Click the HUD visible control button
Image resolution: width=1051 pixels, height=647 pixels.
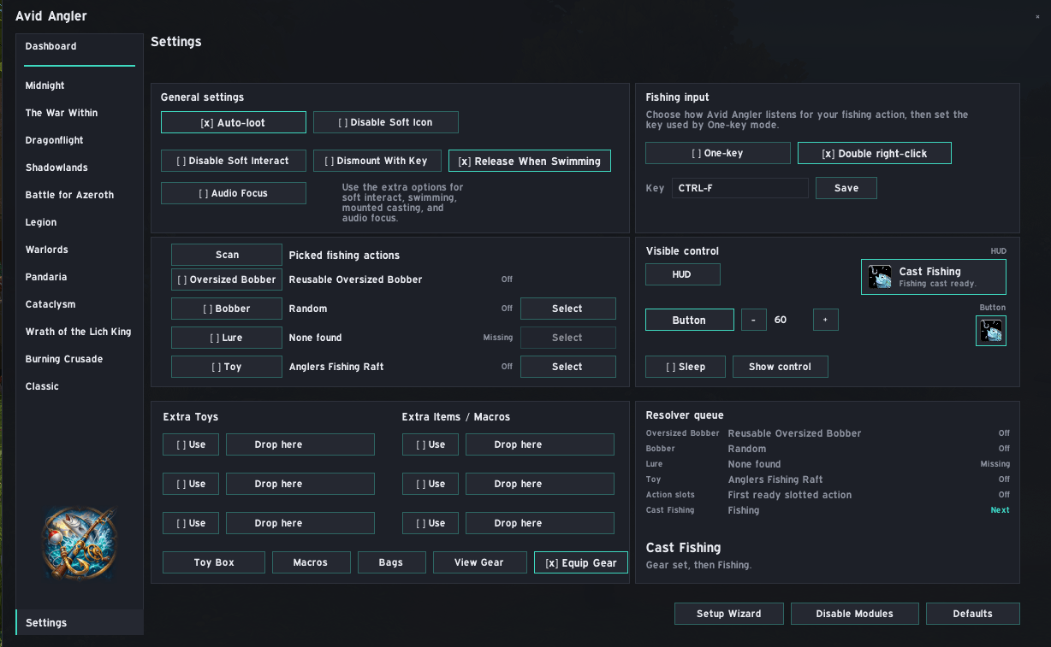tap(682, 274)
